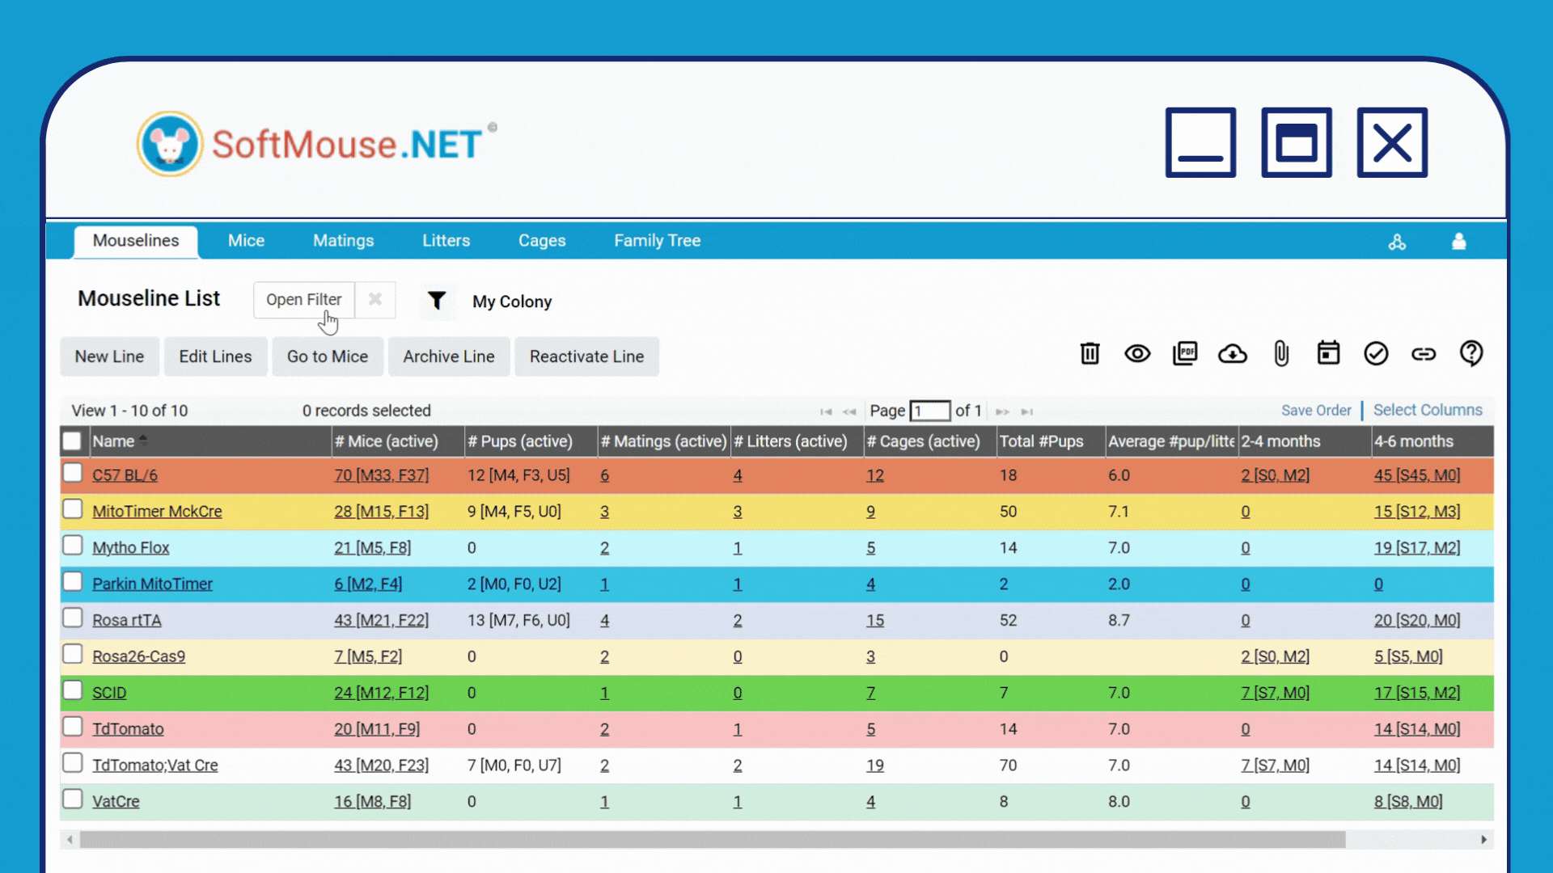
Task: Open attachments with the paperclip icon
Action: (x=1280, y=353)
